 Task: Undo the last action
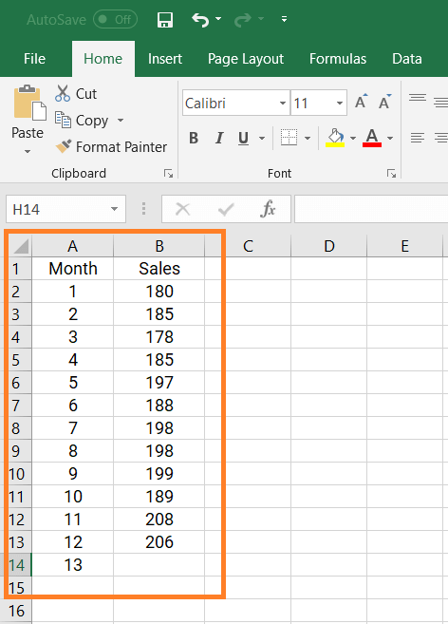point(200,20)
